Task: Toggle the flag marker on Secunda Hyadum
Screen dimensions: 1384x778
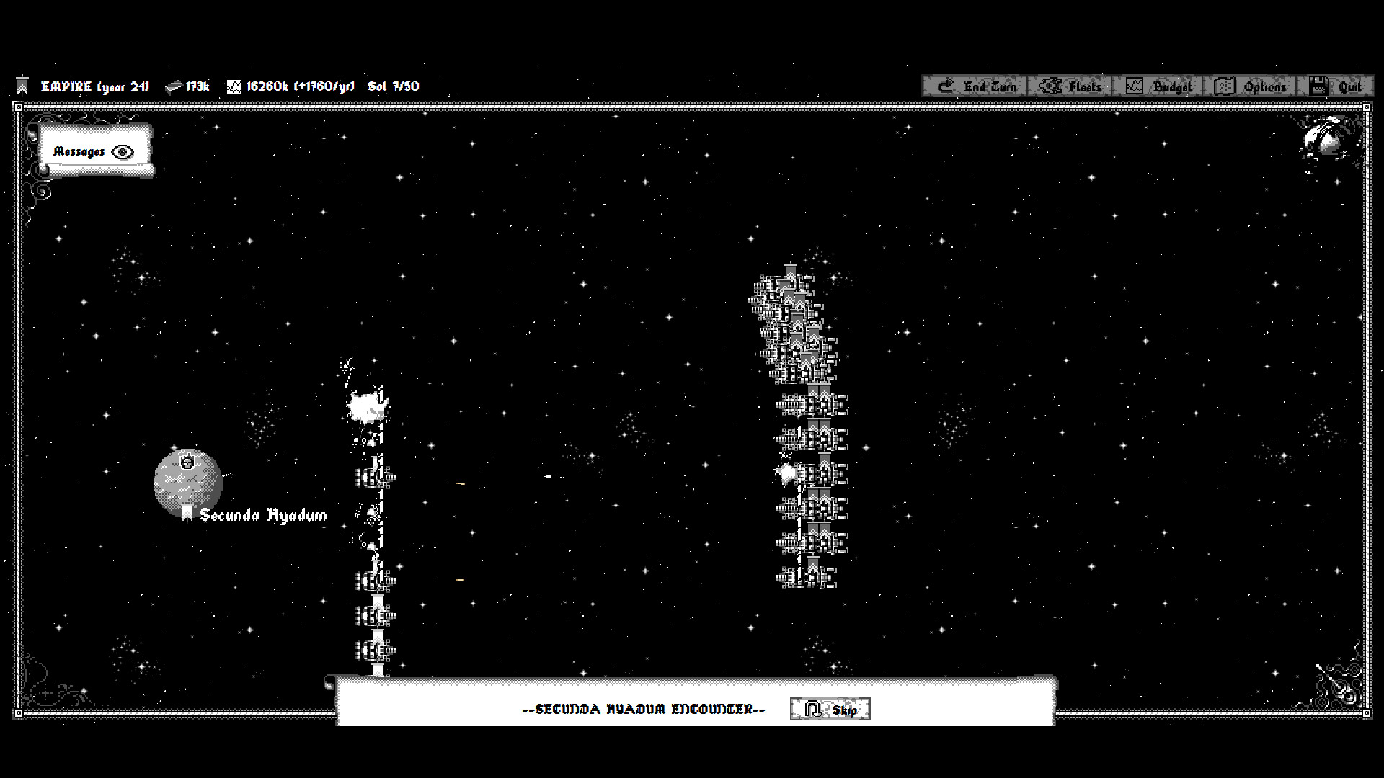Action: (189, 513)
